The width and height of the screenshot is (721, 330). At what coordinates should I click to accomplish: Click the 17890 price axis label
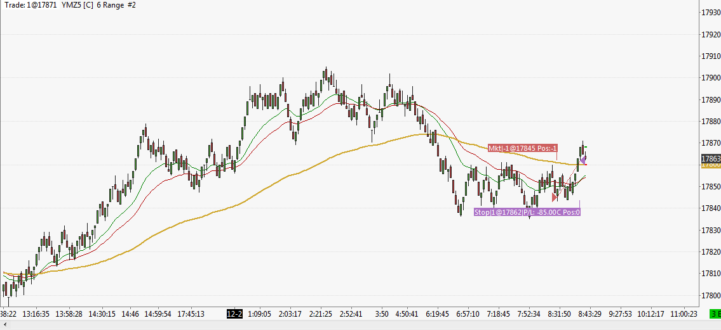click(x=711, y=100)
